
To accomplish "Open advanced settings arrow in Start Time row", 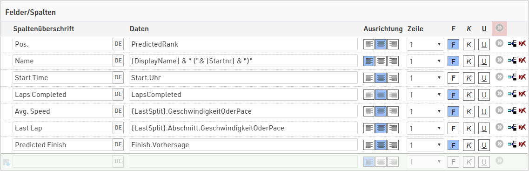I will click(x=499, y=76).
